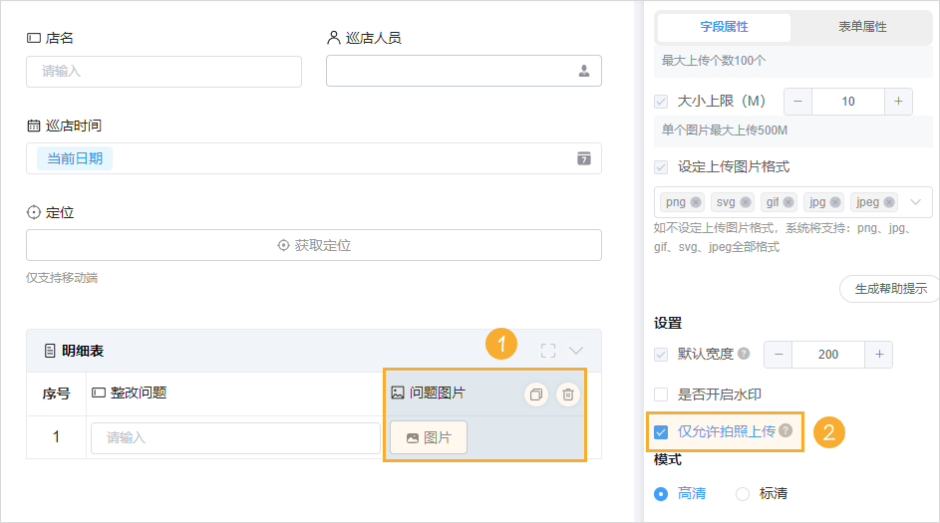Open the calendar icon in 巡店时间 field
The image size is (940, 523).
tap(584, 158)
